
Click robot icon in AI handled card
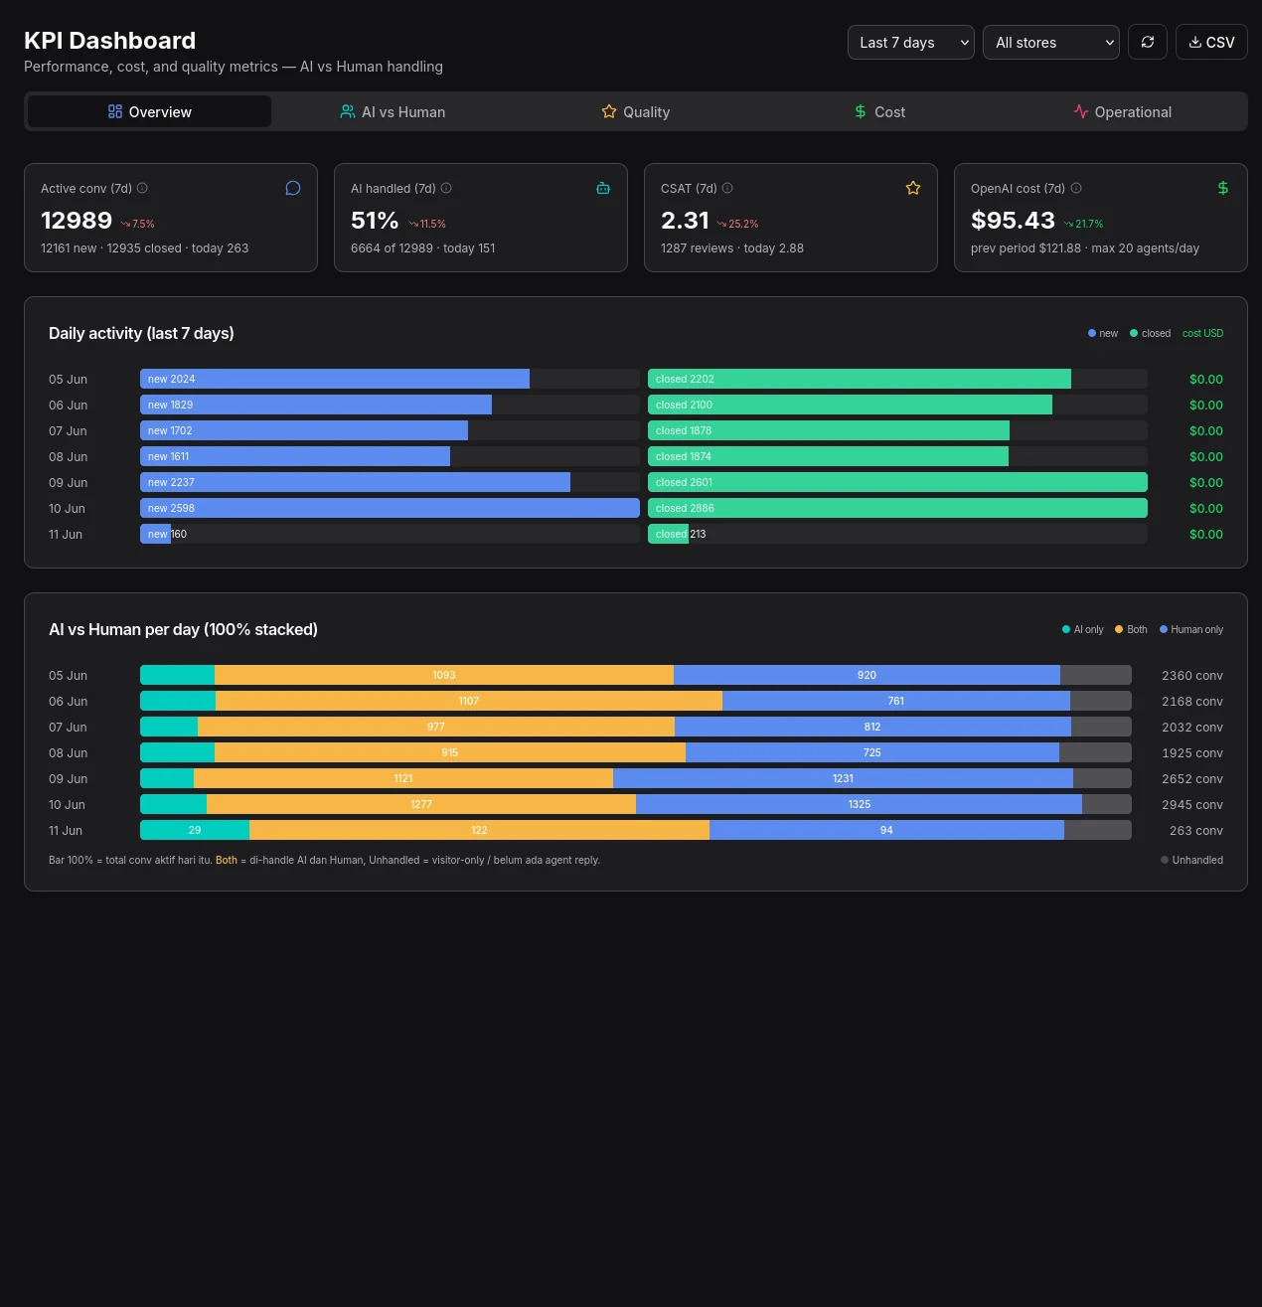click(x=603, y=188)
